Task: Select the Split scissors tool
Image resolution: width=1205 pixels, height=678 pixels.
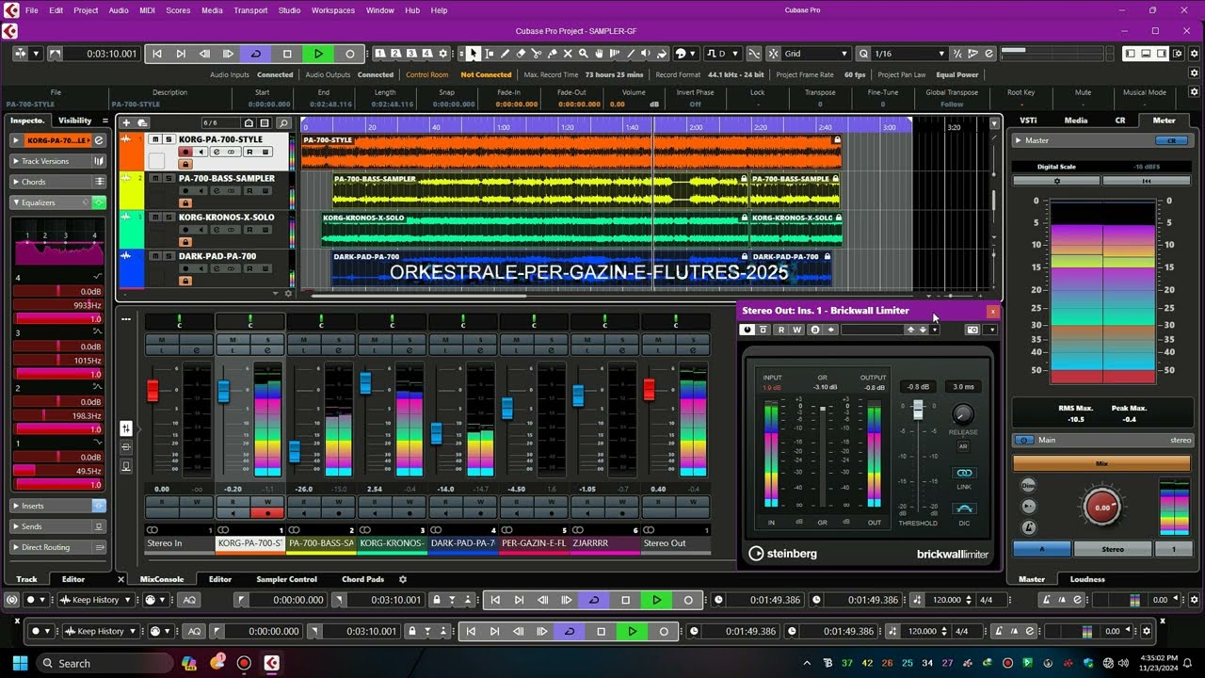Action: 537,54
